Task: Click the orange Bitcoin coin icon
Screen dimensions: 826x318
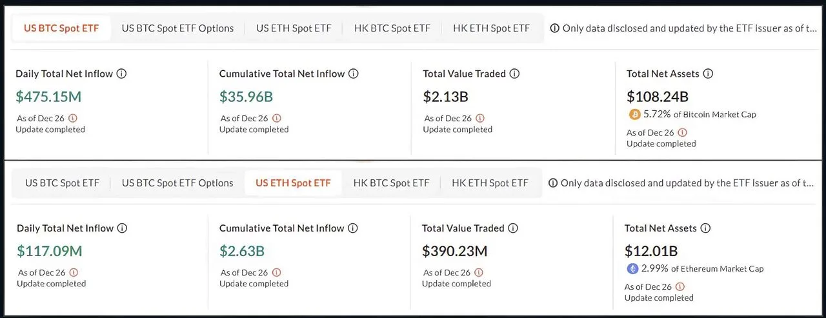Action: (634, 114)
